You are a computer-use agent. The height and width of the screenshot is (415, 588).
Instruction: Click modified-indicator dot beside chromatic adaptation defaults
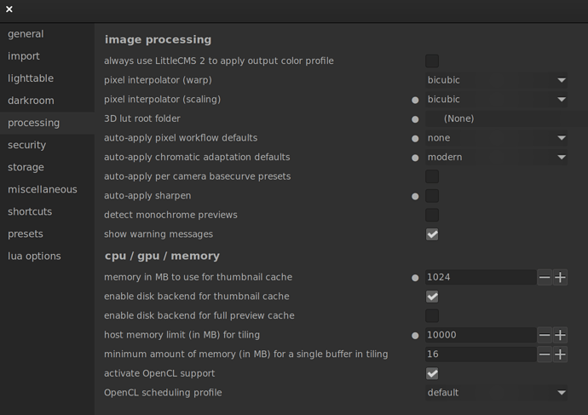(x=415, y=158)
